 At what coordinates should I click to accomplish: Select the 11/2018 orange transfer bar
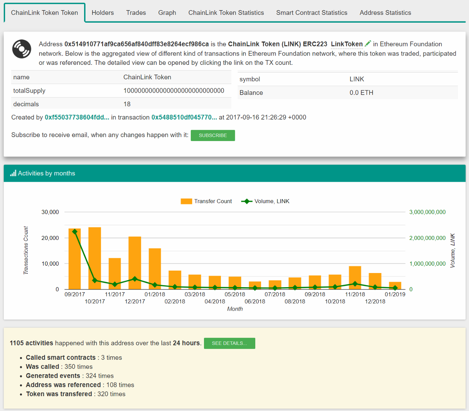click(355, 278)
